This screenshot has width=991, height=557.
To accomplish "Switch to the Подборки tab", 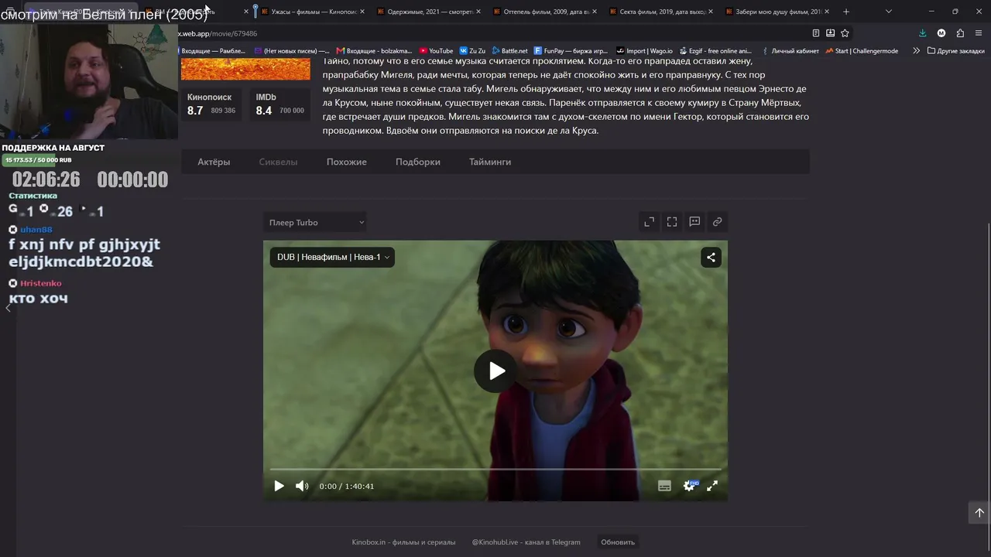I will (x=418, y=162).
